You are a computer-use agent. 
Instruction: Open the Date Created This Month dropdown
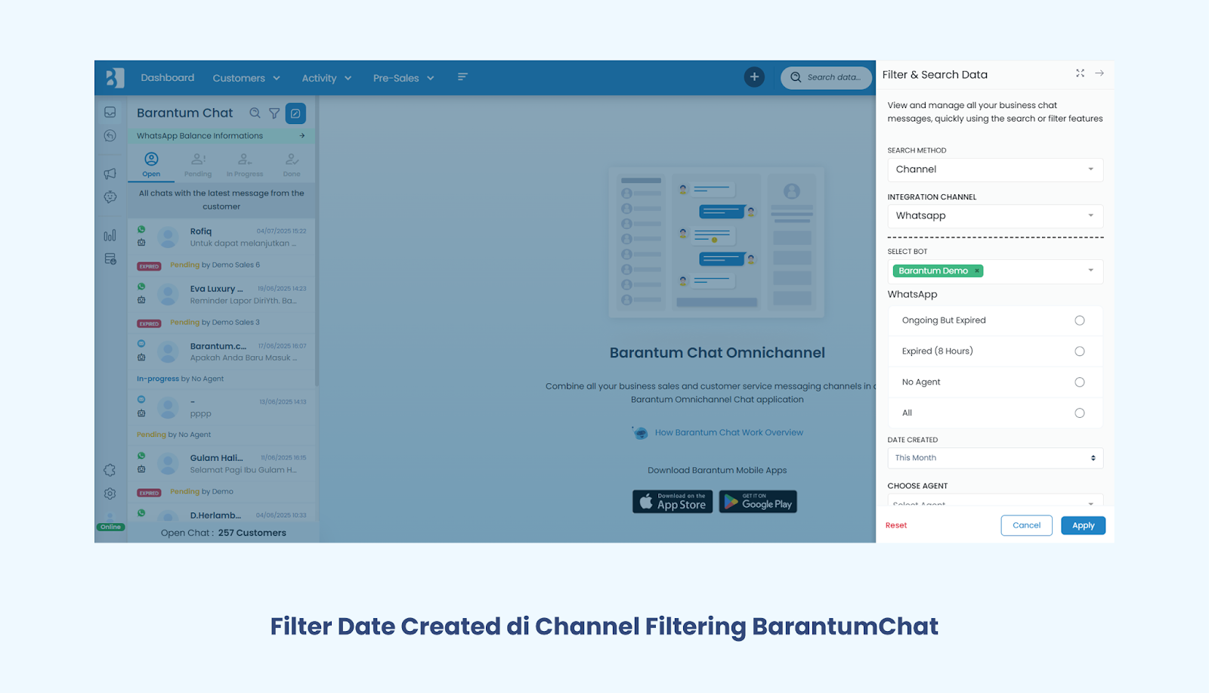pyautogui.click(x=995, y=458)
